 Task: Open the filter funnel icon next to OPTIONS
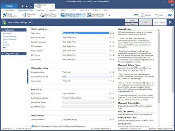[x=22, y=6]
